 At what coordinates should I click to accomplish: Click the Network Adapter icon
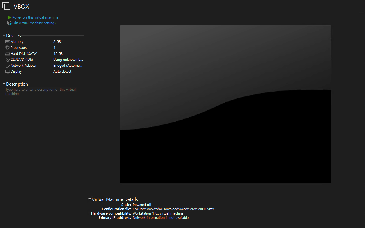tap(8, 66)
